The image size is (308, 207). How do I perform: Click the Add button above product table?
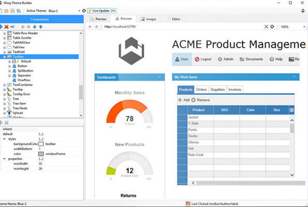coord(184,100)
